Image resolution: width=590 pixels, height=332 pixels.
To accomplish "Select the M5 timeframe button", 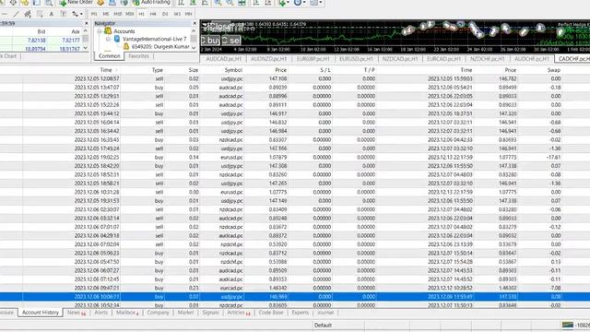I will pos(106,14).
